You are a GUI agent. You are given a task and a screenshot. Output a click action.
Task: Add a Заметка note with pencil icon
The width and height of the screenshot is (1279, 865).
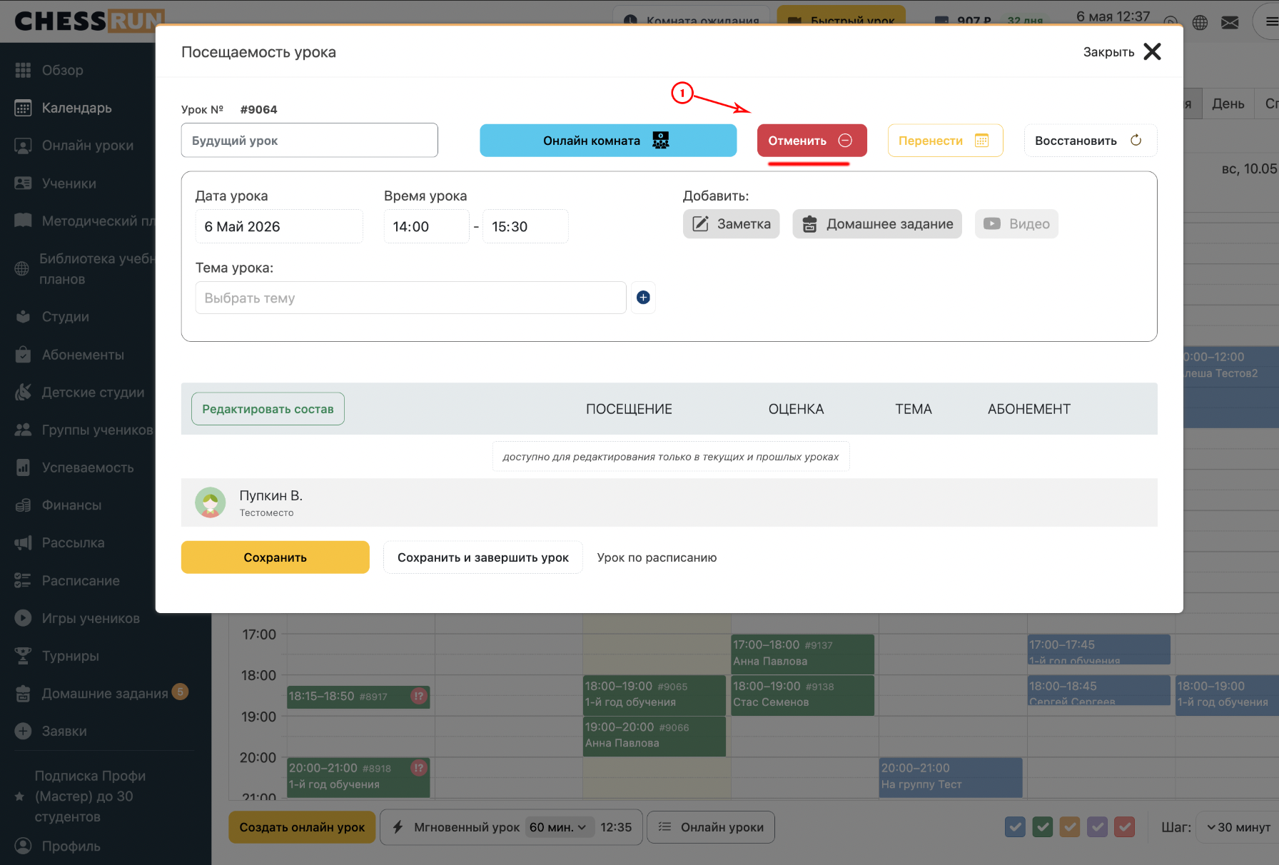(x=731, y=224)
